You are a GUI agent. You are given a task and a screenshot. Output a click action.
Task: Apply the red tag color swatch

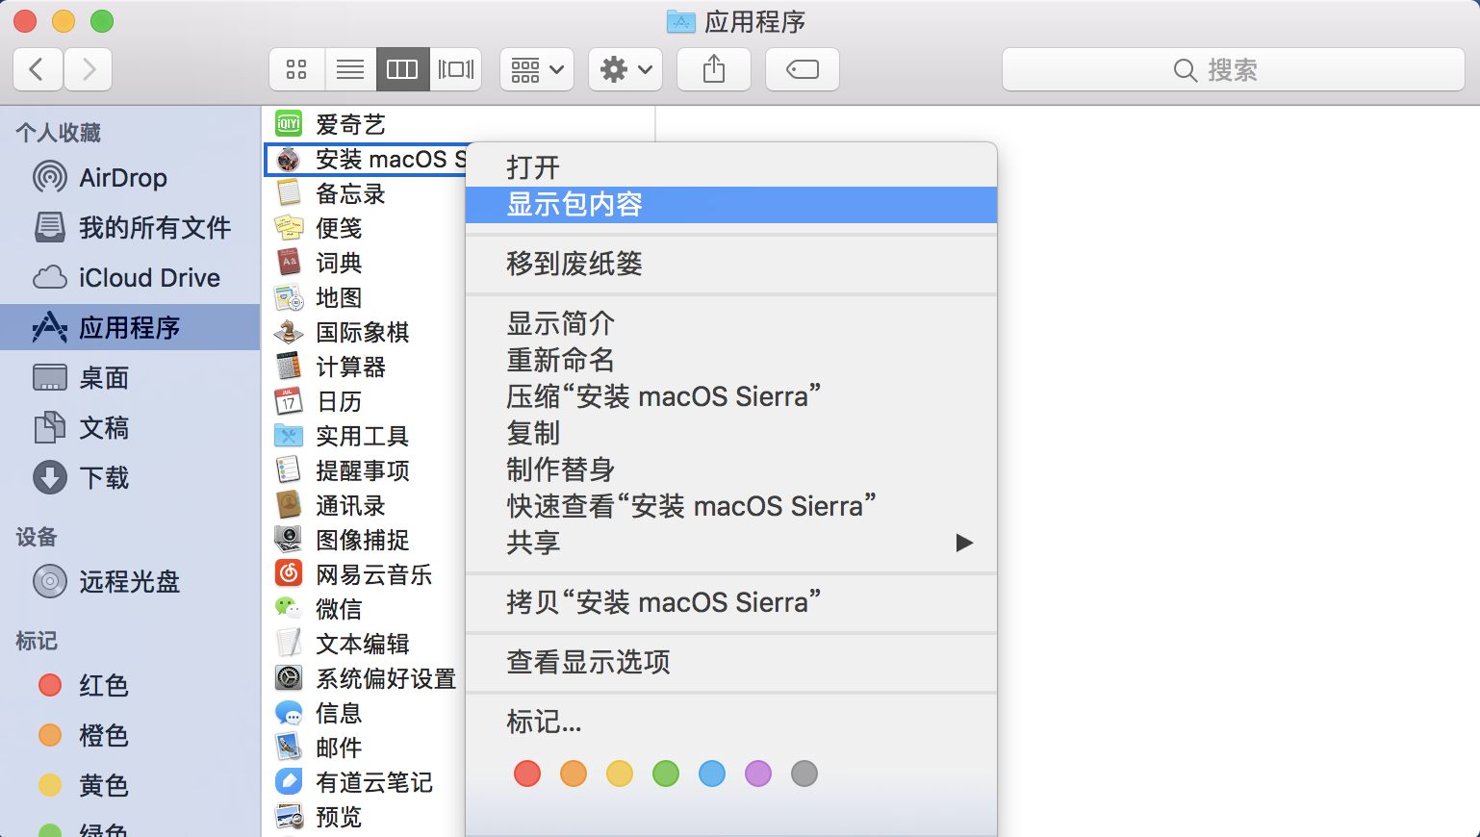(526, 774)
